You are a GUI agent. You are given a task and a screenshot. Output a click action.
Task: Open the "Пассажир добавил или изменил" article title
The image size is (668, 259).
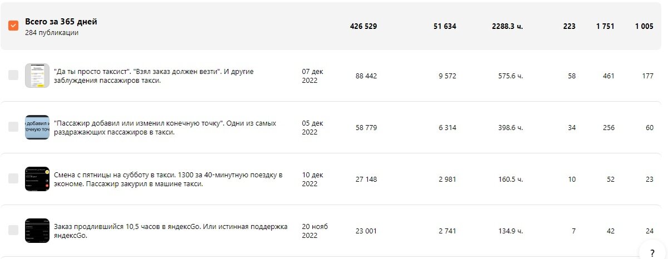pos(165,127)
